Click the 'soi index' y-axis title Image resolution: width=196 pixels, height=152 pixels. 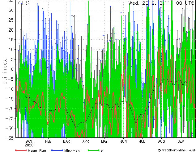[x=5, y=71]
